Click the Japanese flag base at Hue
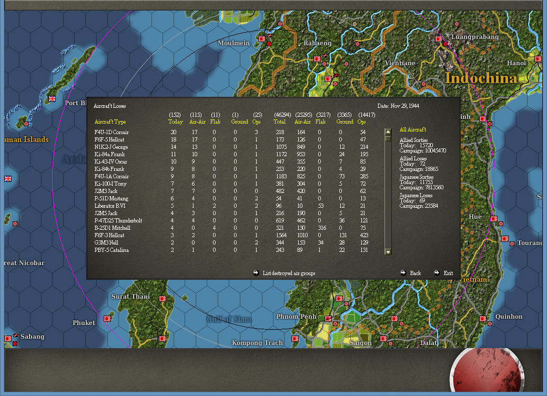Screen dimensions: 547x396 click(x=494, y=219)
